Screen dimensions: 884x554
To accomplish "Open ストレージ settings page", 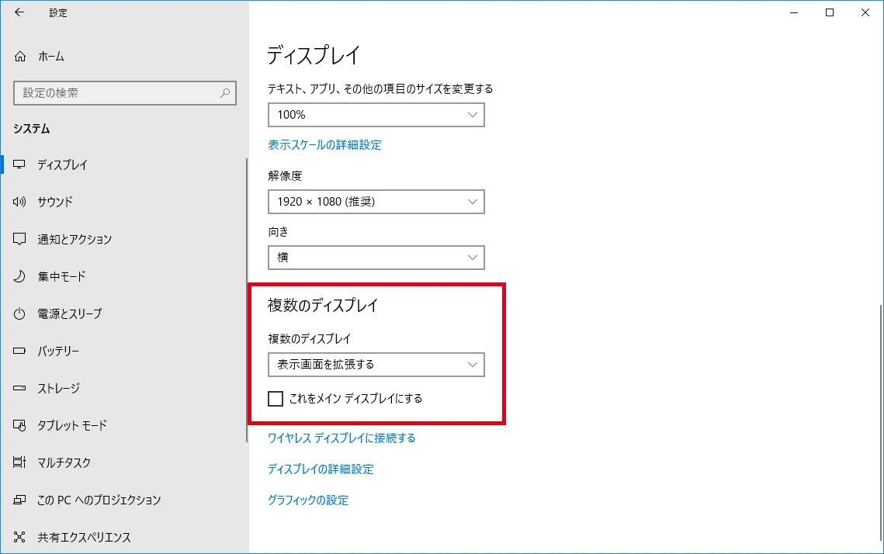I will click(59, 388).
